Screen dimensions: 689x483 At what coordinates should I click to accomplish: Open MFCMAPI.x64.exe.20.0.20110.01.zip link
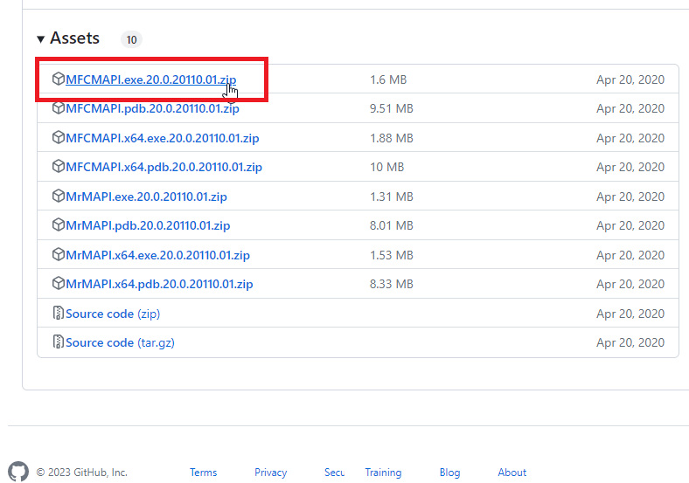[162, 138]
